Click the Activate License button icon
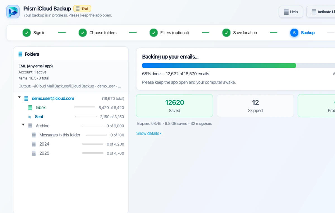335x213 pixels. tap(314, 12)
